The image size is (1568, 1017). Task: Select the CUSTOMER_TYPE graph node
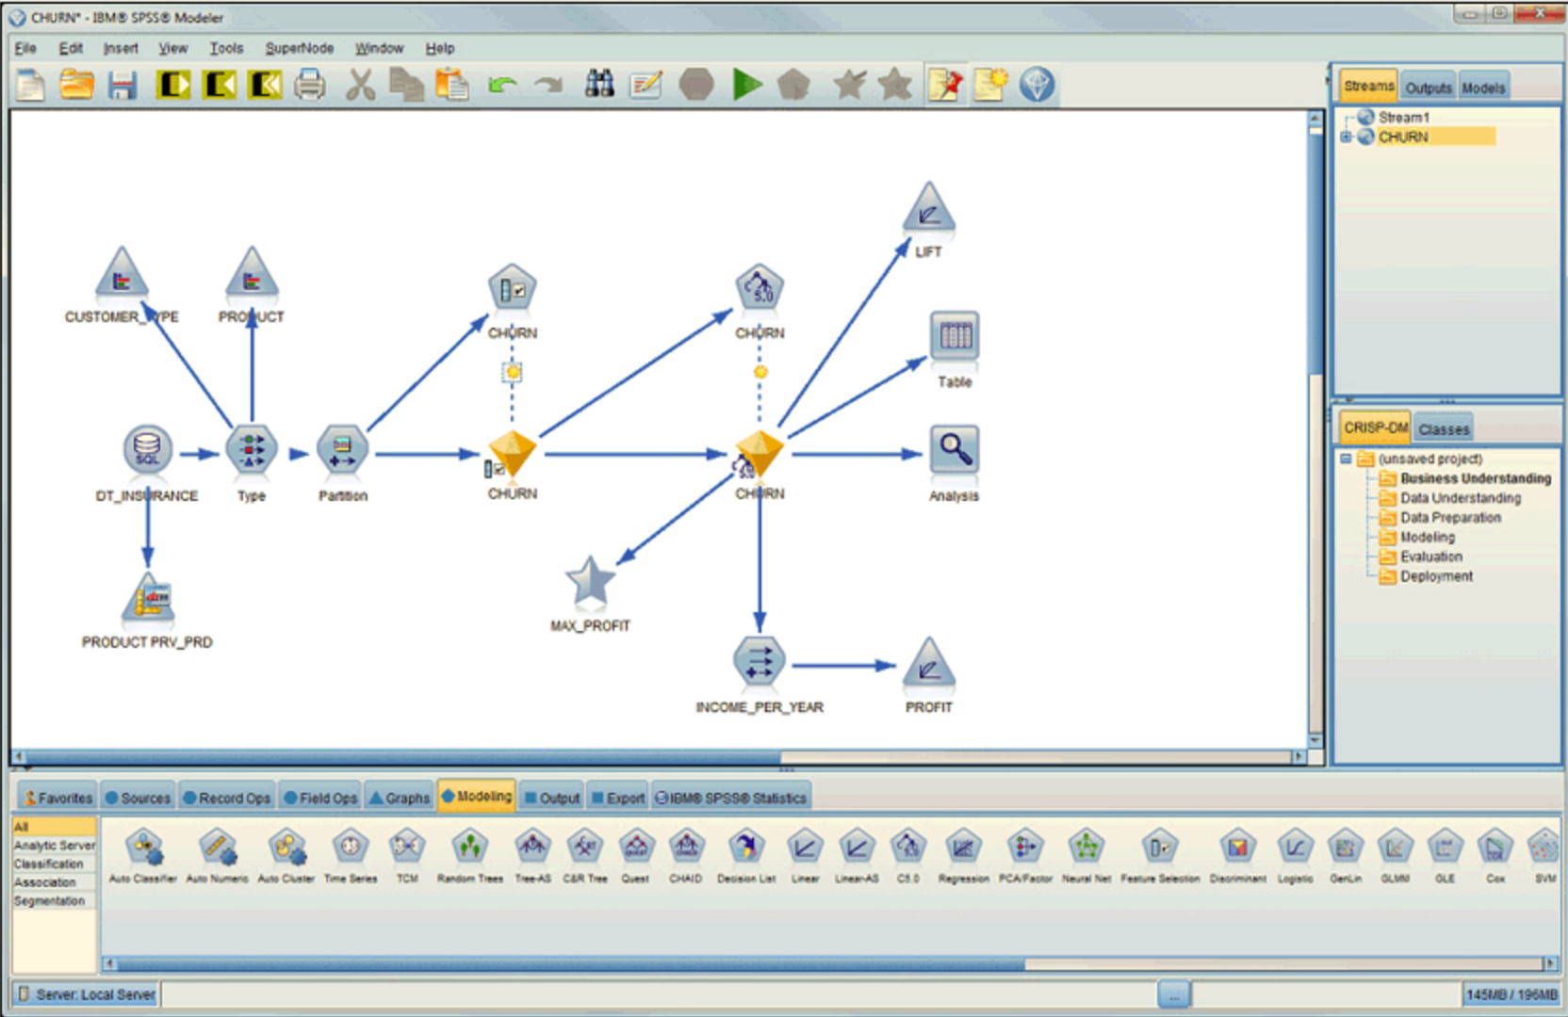pos(122,274)
